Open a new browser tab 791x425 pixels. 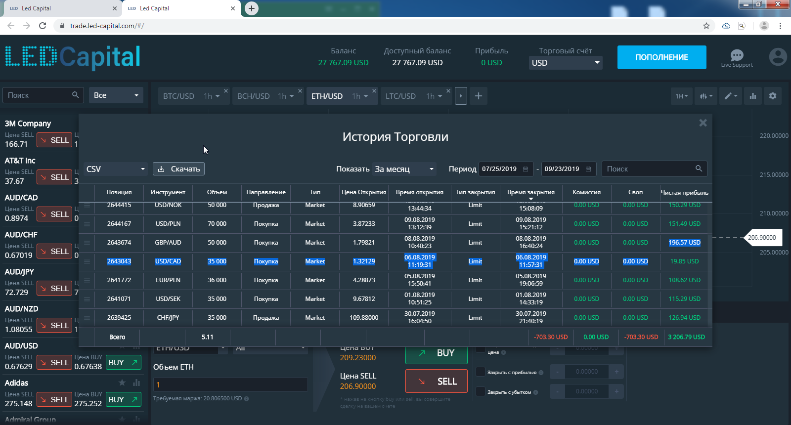tap(252, 8)
